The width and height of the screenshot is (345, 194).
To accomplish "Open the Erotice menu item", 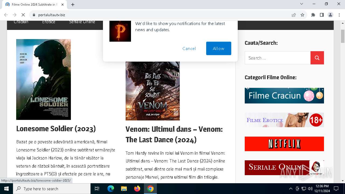I will click(x=49, y=22).
